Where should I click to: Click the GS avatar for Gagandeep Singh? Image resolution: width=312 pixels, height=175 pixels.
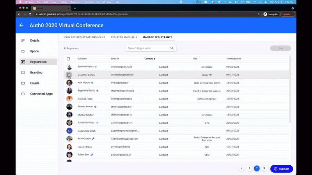69,131
